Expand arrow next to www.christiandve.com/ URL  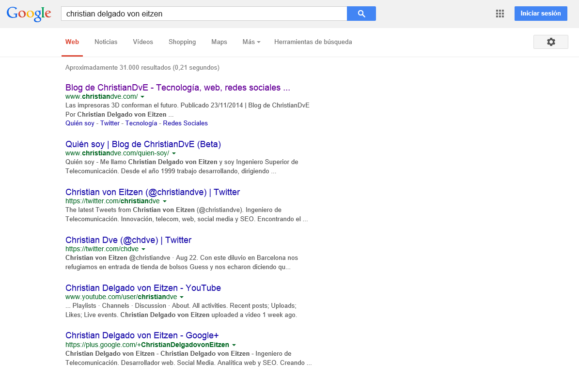[x=142, y=97]
